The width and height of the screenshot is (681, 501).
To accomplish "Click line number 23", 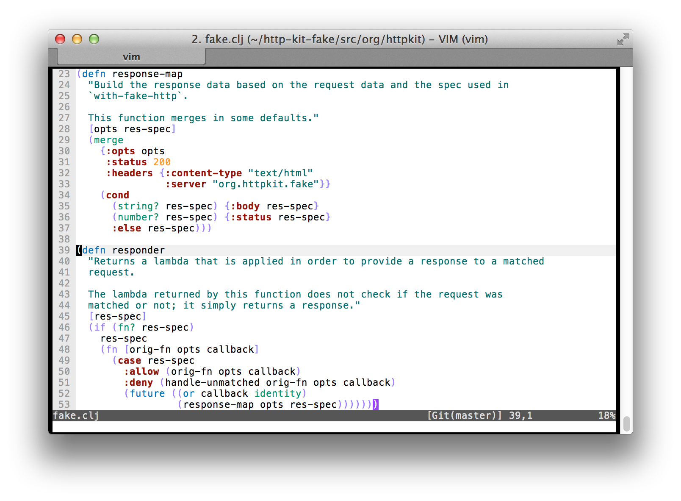I will pyautogui.click(x=64, y=74).
